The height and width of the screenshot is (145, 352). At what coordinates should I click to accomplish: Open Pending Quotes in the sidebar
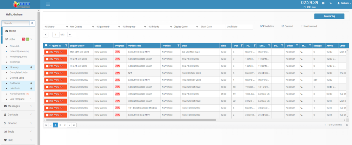18,56
